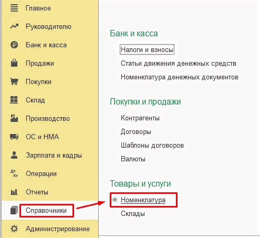260x238 pixels.
Task: Click the Справочники stacked books icon
Action: (14, 210)
